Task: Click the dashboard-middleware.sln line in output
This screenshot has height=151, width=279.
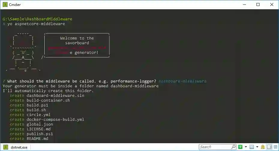Action: (x=55, y=95)
